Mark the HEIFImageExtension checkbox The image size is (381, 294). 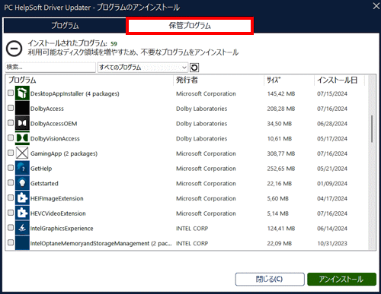click(x=11, y=198)
